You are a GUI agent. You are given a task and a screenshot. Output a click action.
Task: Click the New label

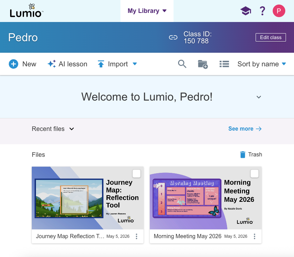click(29, 64)
